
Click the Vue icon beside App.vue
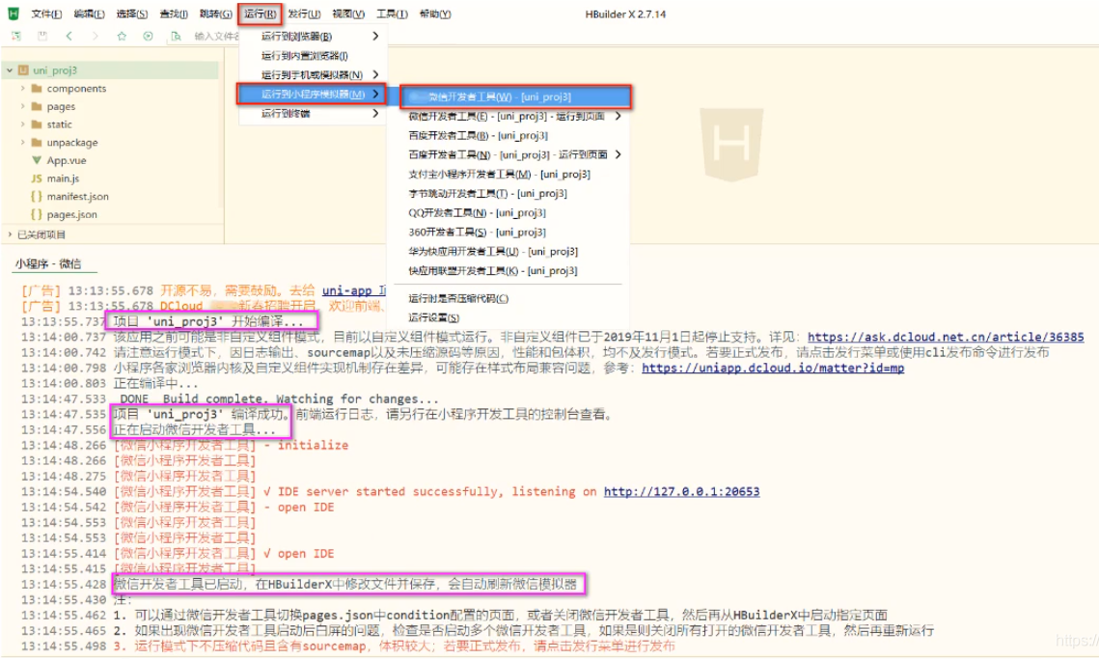(37, 160)
